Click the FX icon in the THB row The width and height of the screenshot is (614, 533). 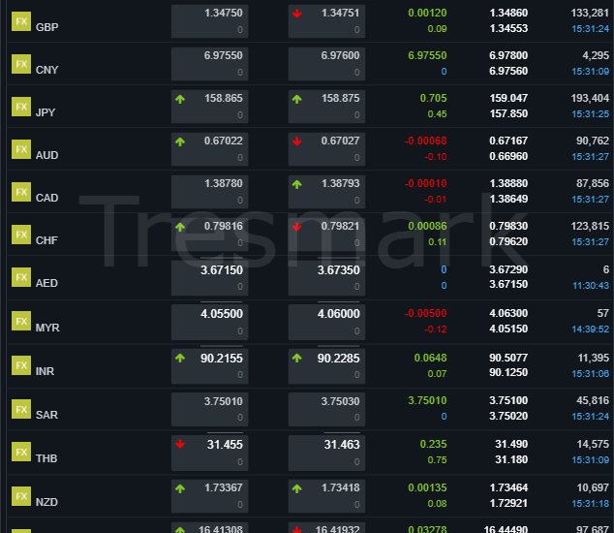(x=20, y=452)
